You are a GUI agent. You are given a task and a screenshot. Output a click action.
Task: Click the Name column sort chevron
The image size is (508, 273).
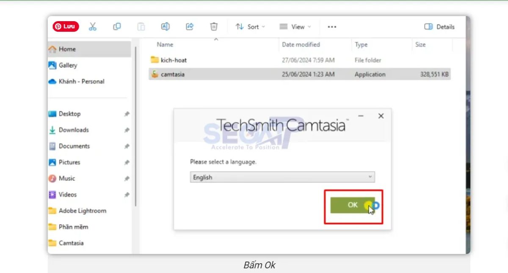pos(216,38)
